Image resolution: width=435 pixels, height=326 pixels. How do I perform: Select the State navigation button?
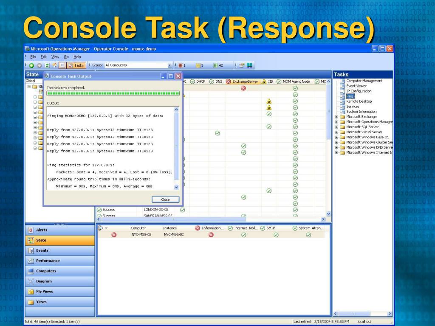pyautogui.click(x=60, y=240)
